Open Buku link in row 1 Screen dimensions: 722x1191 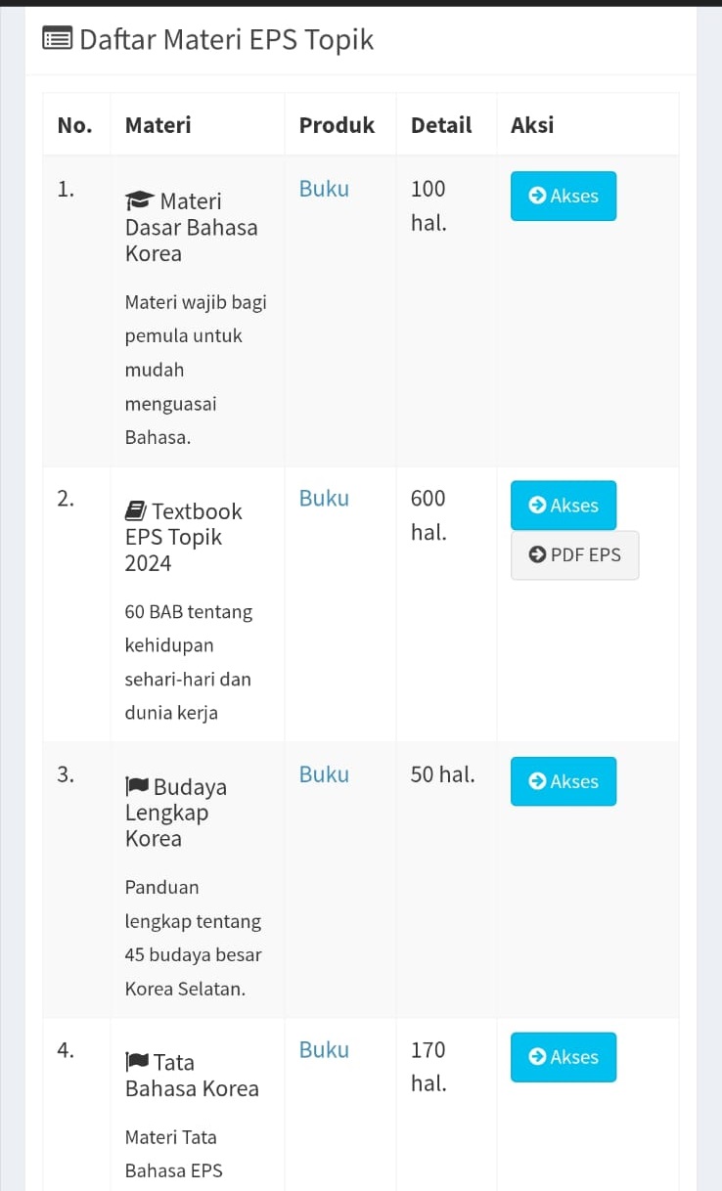click(x=324, y=189)
